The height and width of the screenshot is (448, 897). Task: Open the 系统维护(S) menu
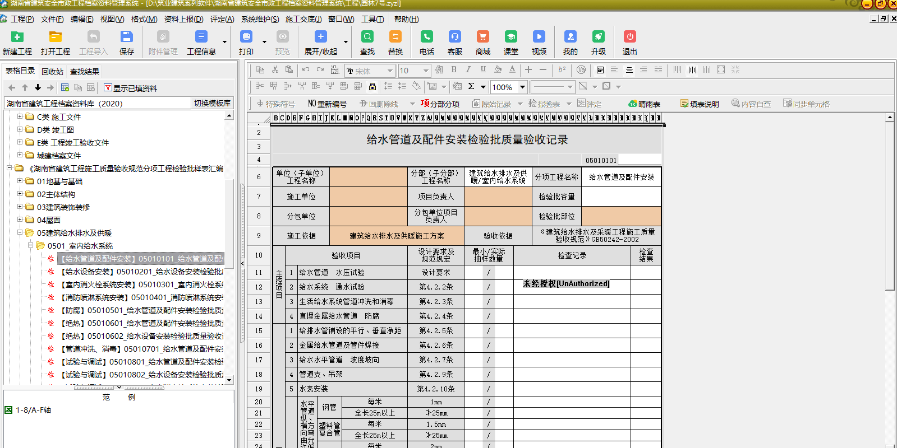click(x=260, y=19)
